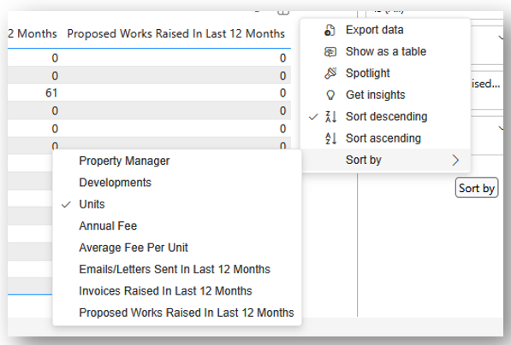This screenshot has height=345, width=511.
Task: Sort by Property Manager
Action: pos(177,161)
